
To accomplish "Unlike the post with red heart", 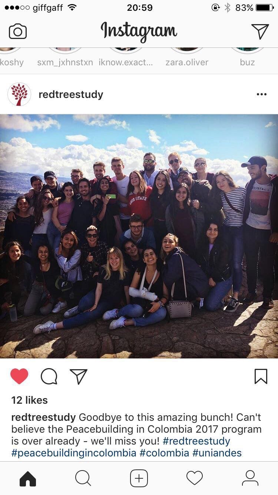I will [x=19, y=376].
